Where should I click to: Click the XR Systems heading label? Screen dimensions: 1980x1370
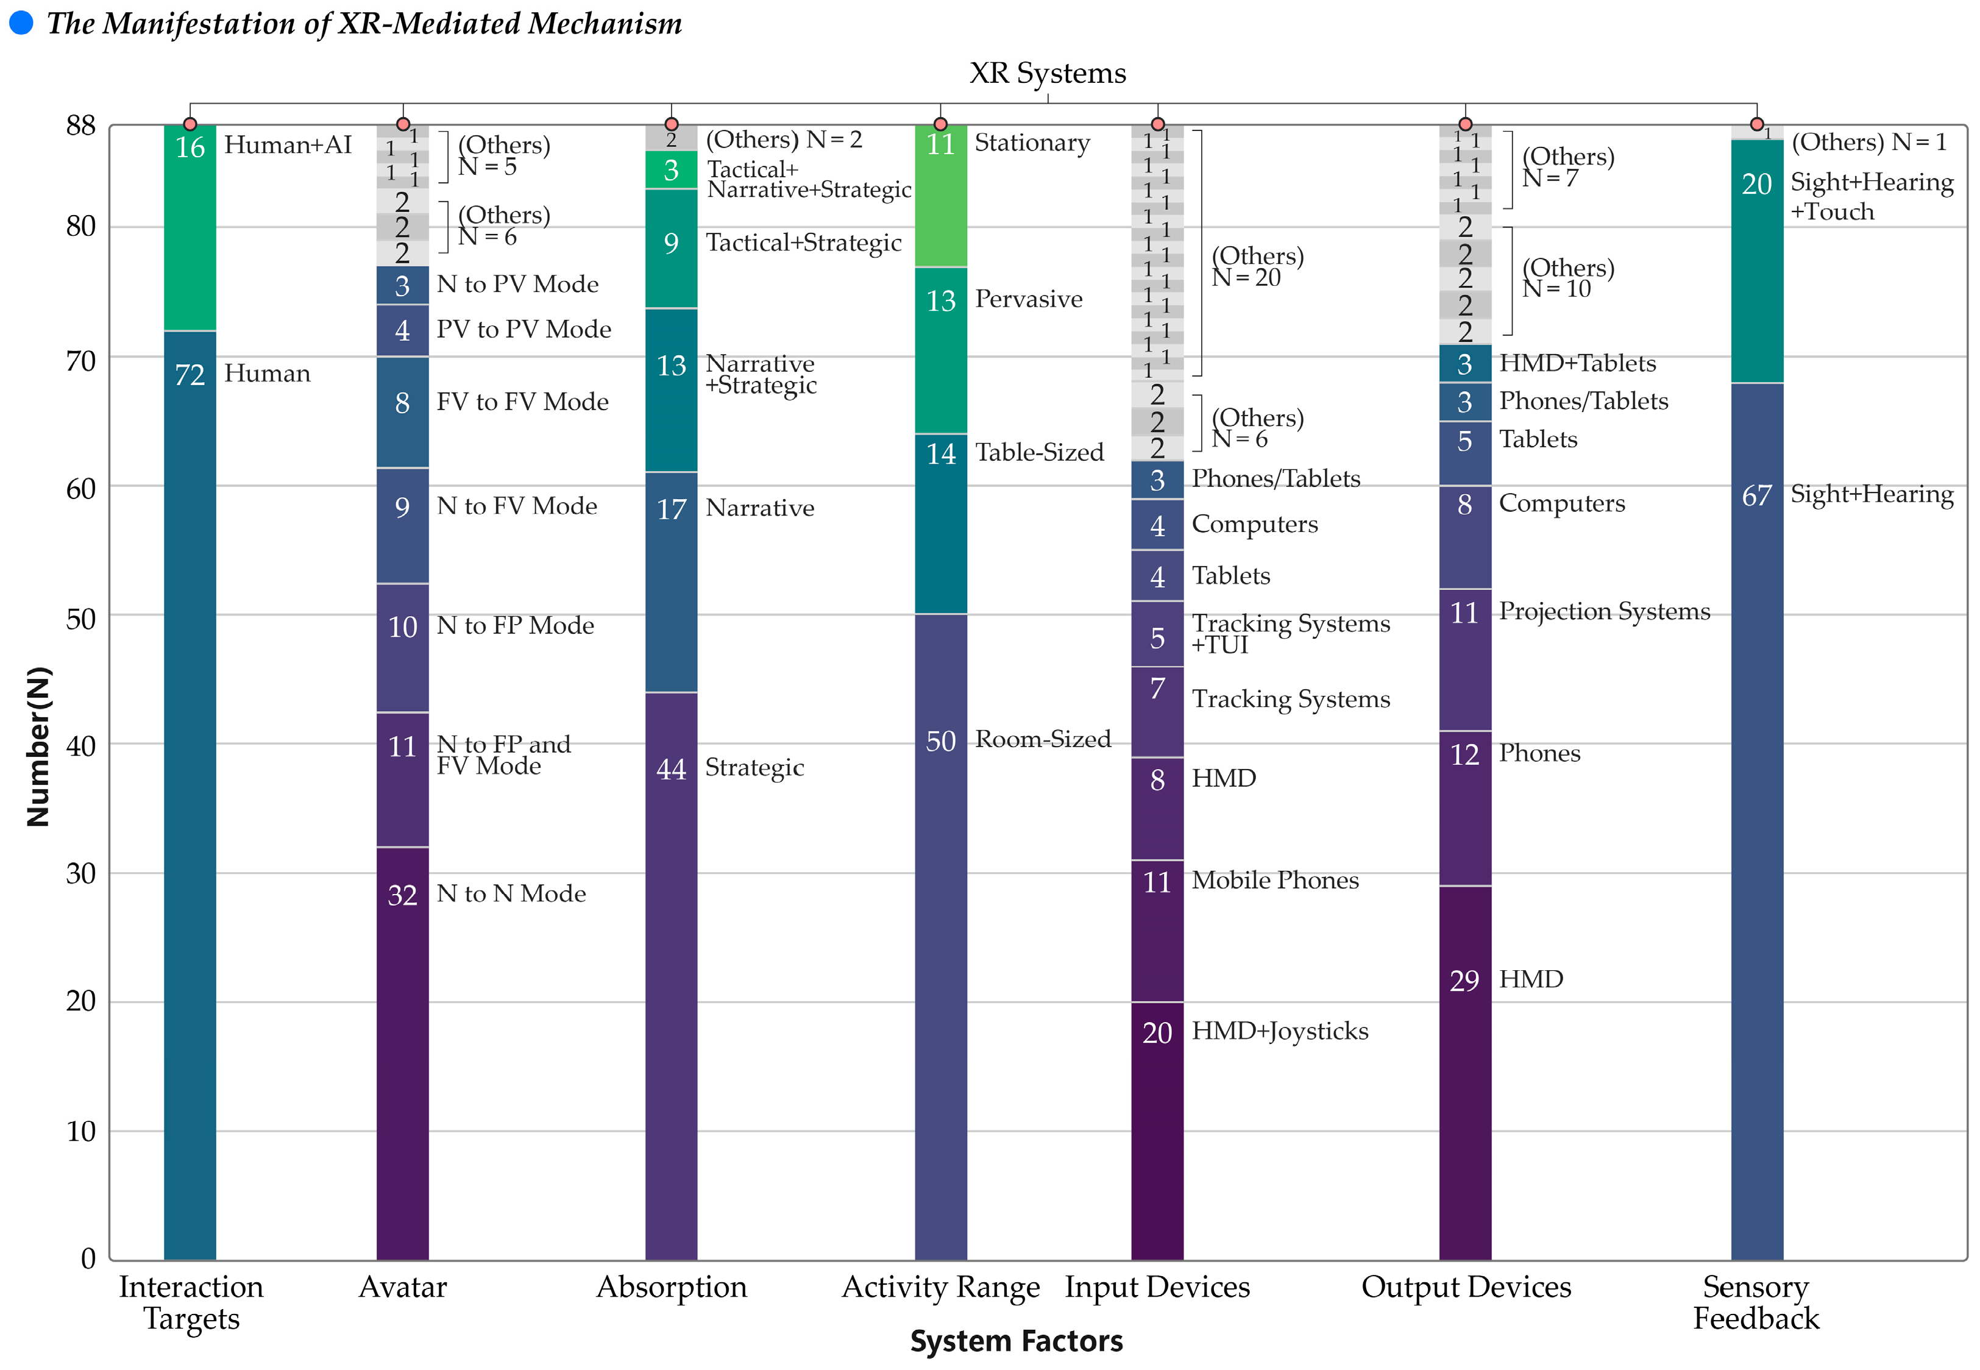click(1047, 73)
